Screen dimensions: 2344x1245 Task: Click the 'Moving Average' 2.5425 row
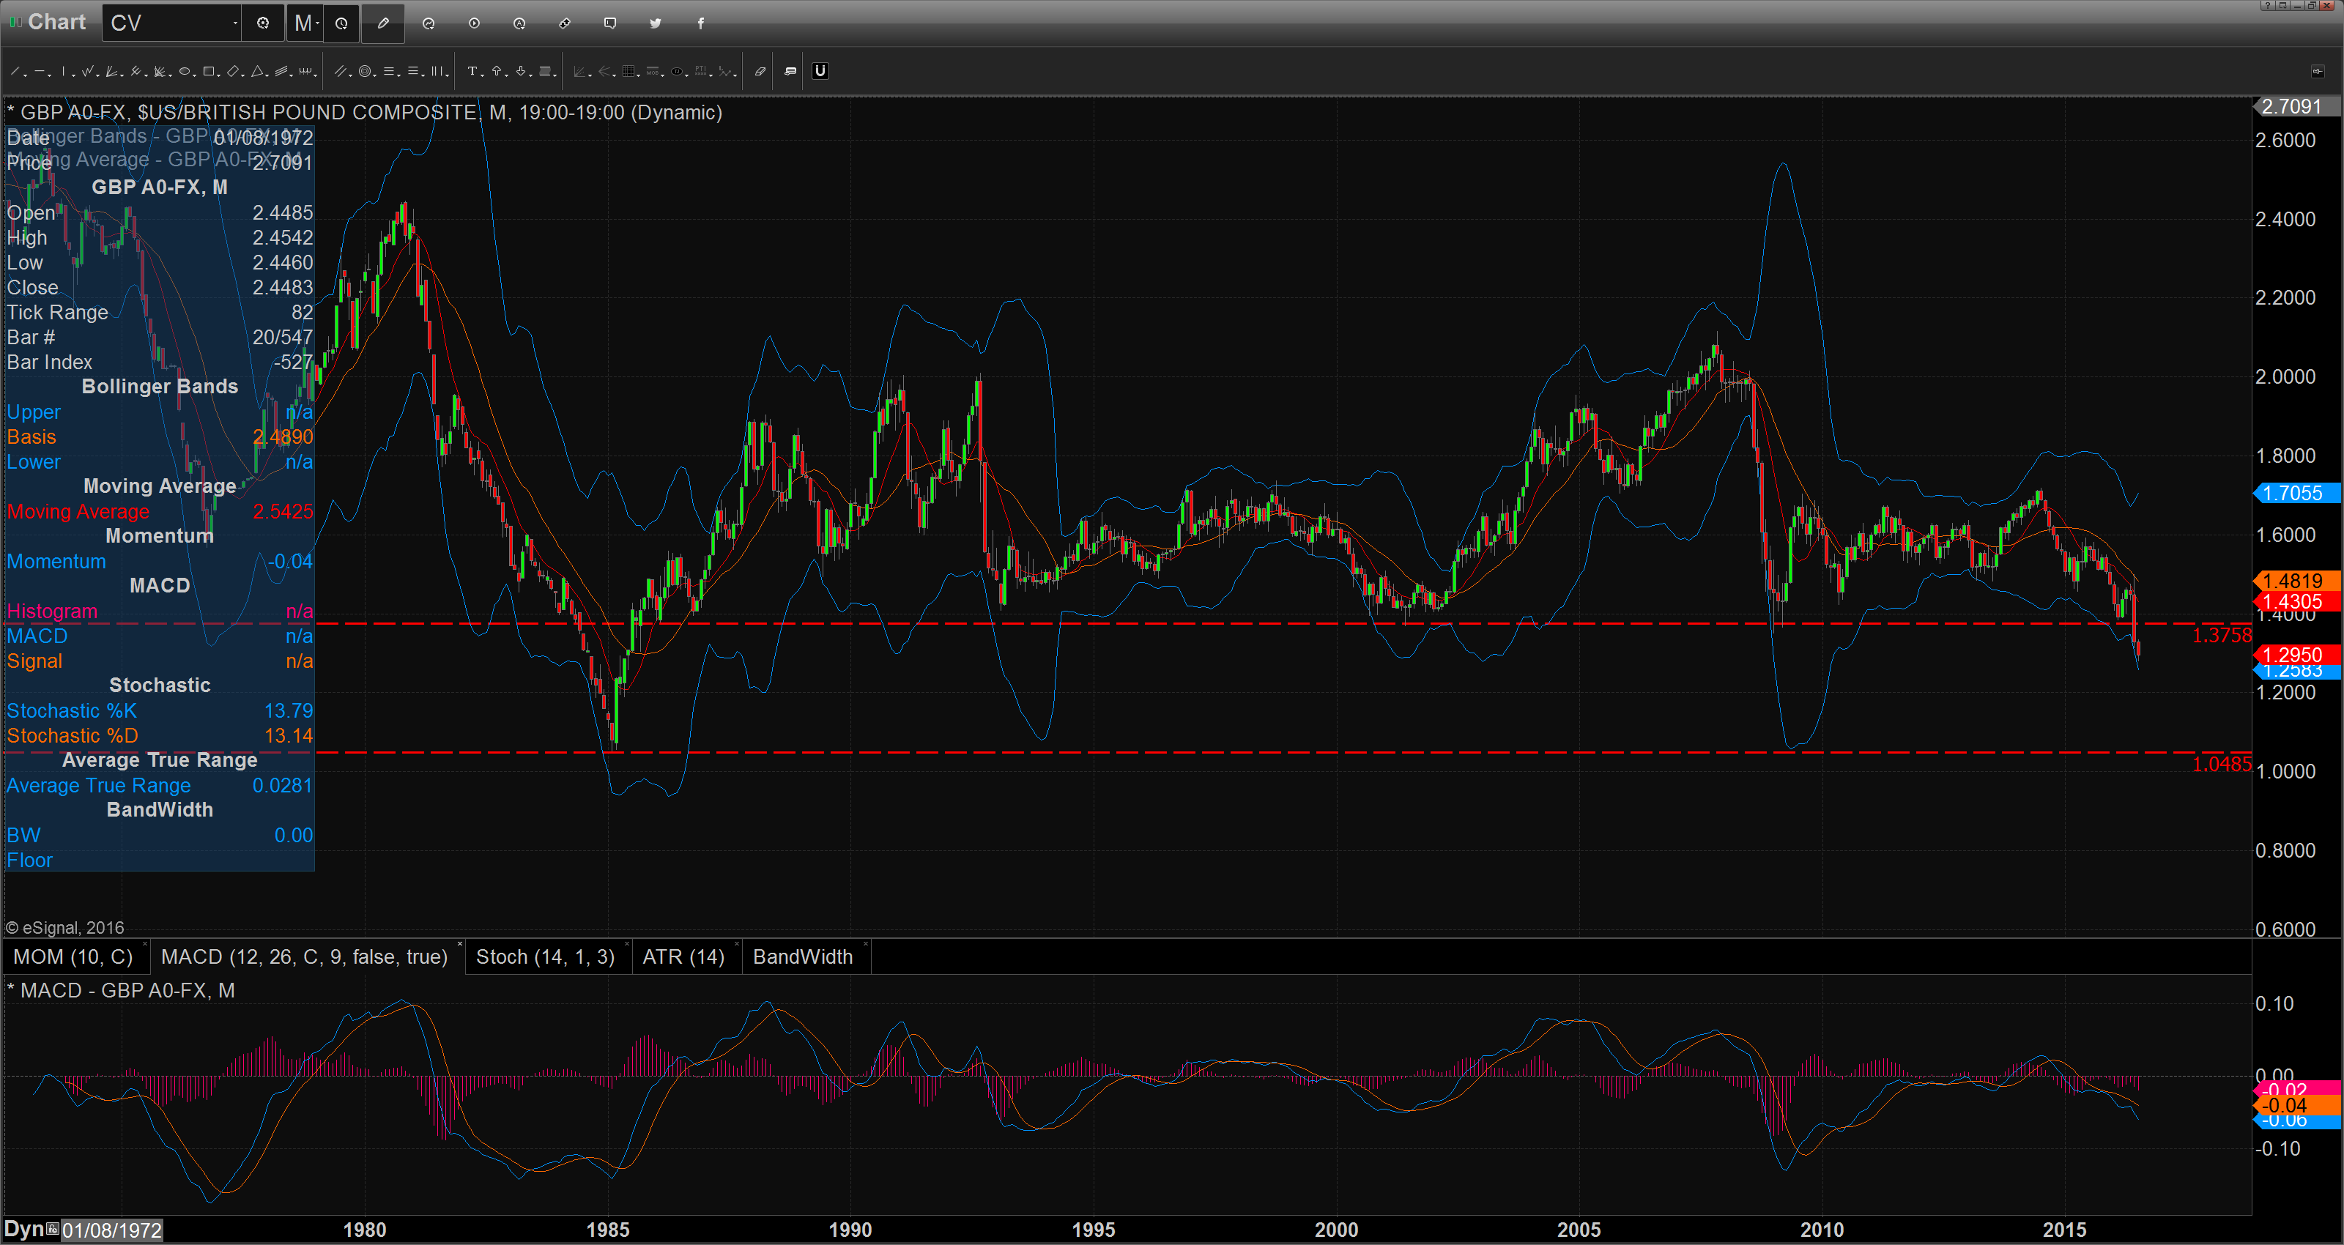(159, 511)
